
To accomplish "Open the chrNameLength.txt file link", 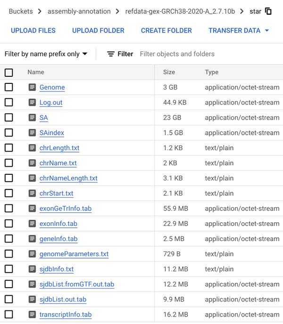I will [x=68, y=178].
